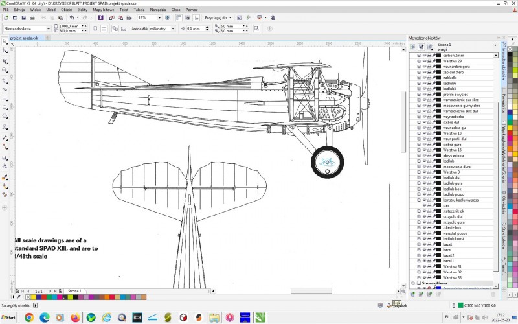
Task: Open the Narzędzia menu
Action: (158, 10)
